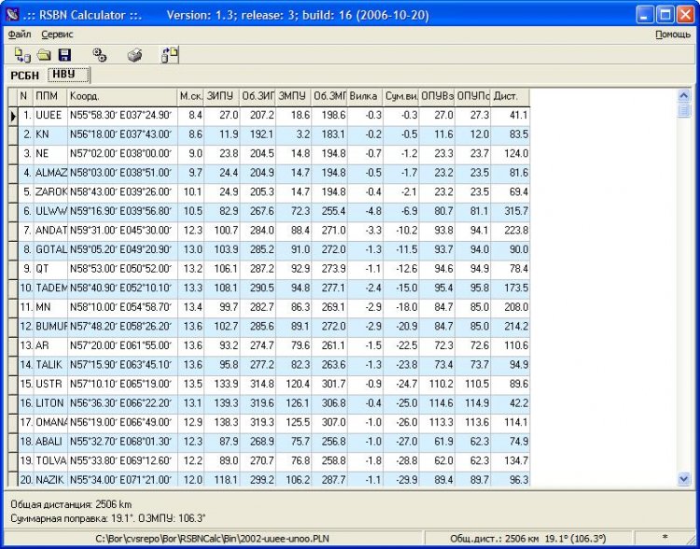Open the Помощь menu
This screenshot has width=700, height=549.
coord(673,35)
